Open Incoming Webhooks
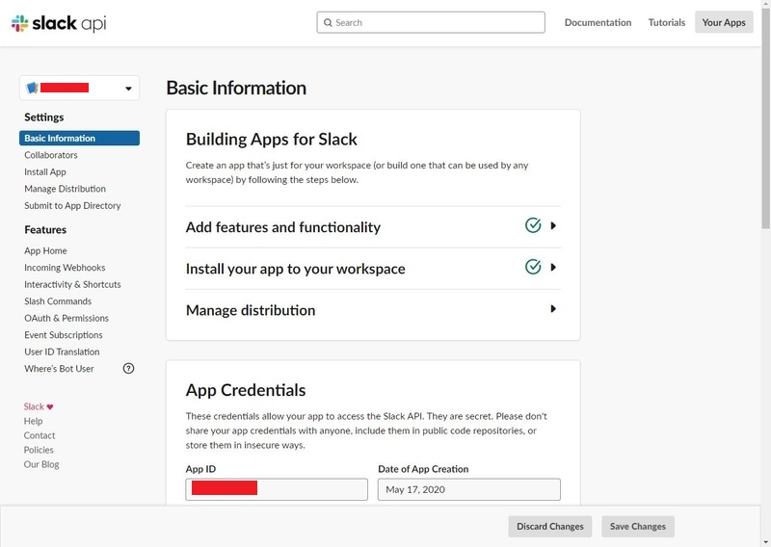 (x=65, y=268)
